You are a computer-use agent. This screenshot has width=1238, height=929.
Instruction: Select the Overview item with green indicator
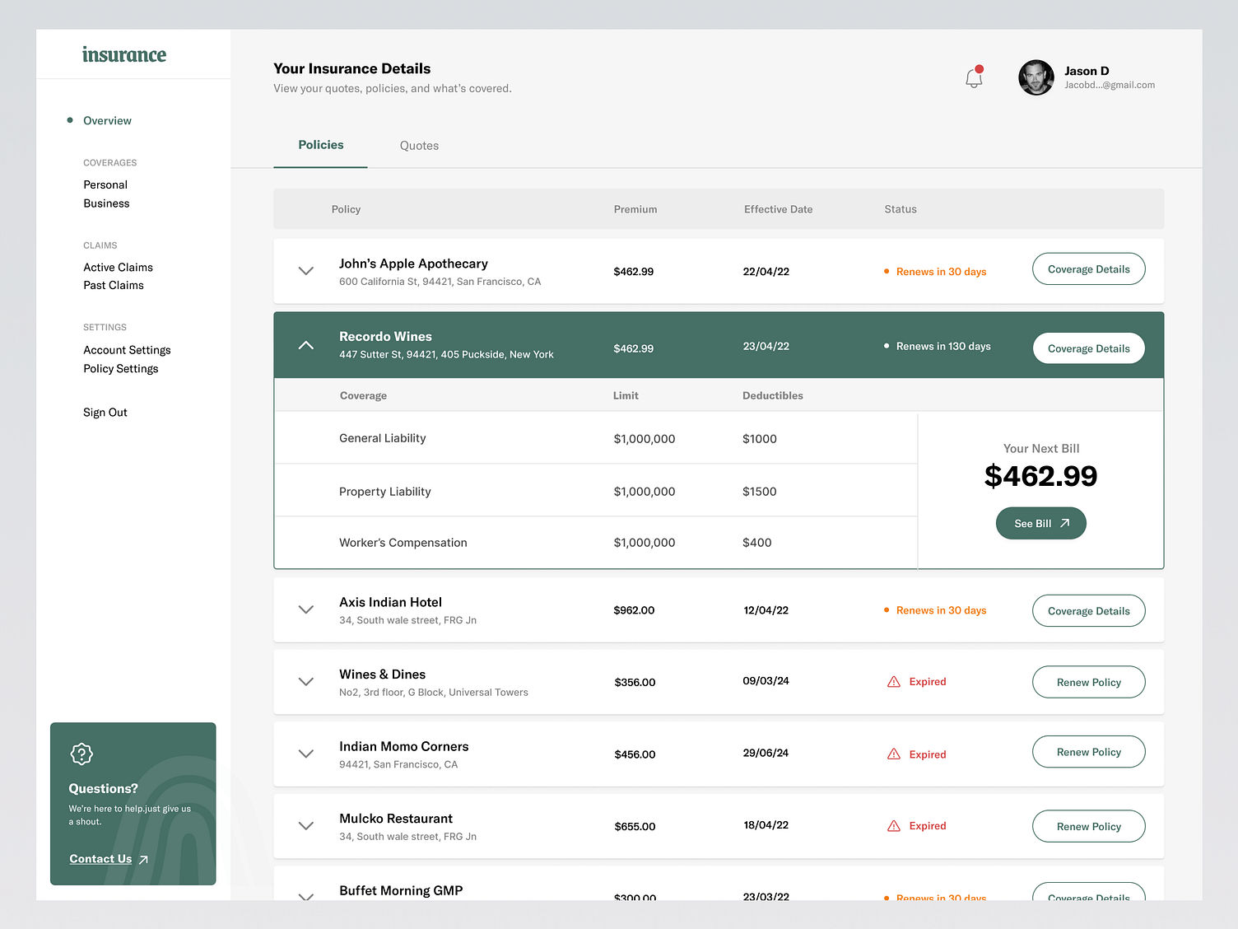tap(107, 120)
